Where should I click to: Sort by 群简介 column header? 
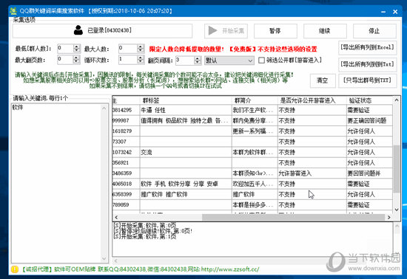(x=255, y=100)
